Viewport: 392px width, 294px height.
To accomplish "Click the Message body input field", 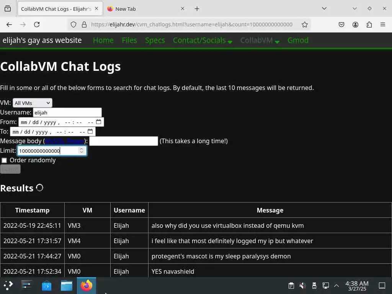I will point(124,141).
